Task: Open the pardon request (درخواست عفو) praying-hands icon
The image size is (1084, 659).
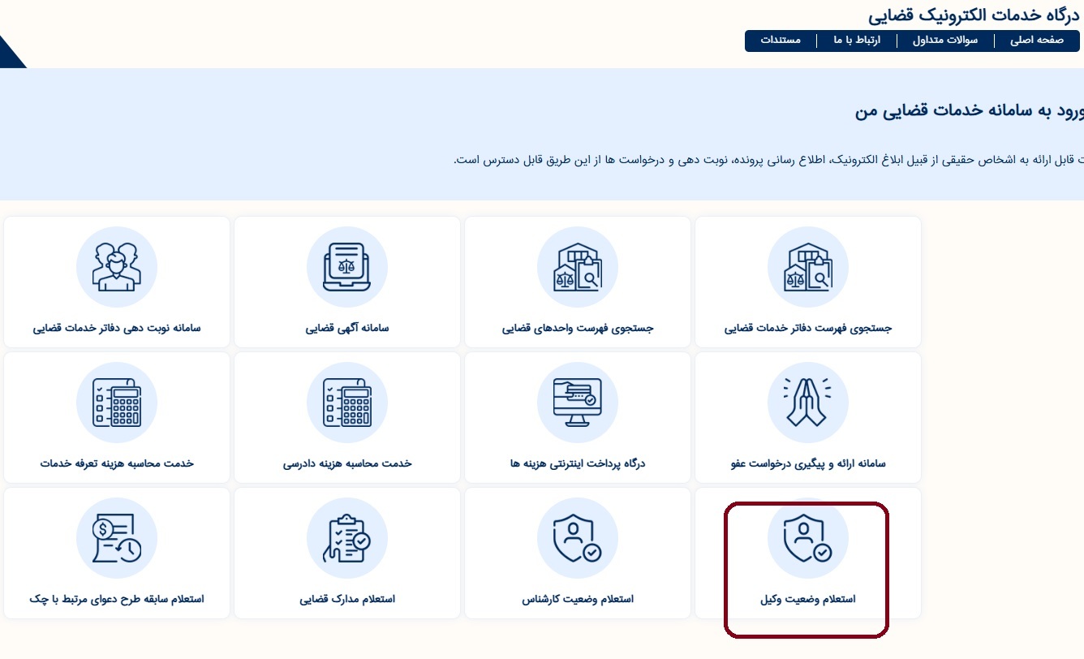Action: (x=807, y=402)
